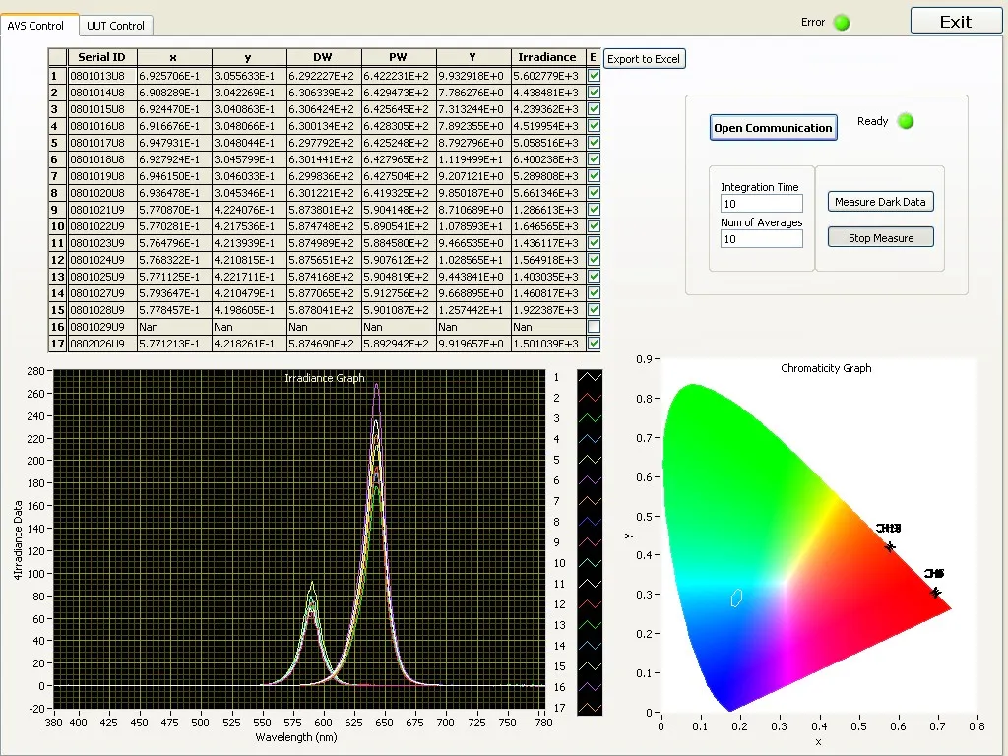Switch to the UUT Control tab
The width and height of the screenshot is (1008, 756).
115,26
